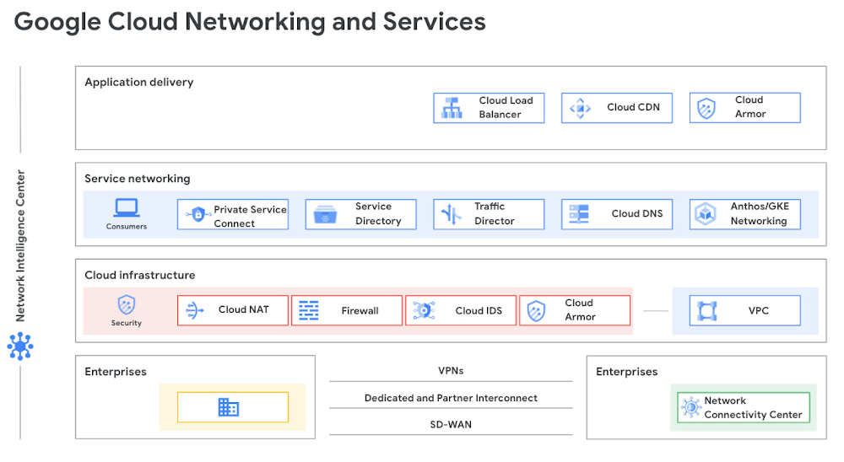
Task: Select the Service Directory label
Action: (378, 213)
